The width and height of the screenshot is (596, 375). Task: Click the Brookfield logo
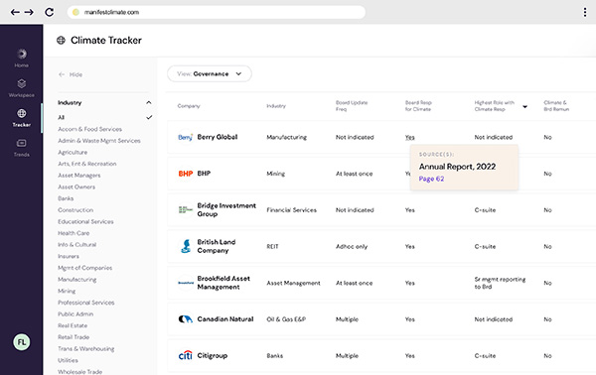[x=186, y=283]
